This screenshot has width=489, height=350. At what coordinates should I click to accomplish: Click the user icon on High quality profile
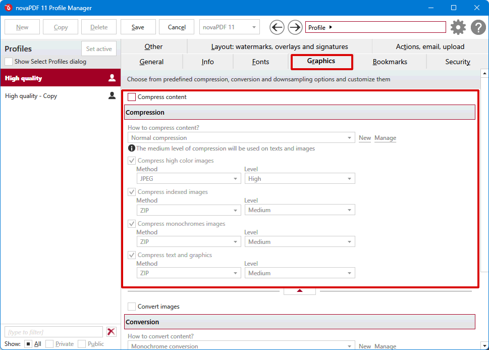click(x=112, y=78)
